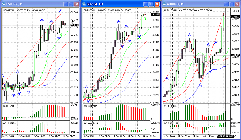The height and width of the screenshot is (140, 241).
Task: Select green up arrow near GBPUSD latest candle
Action: pos(145,18)
